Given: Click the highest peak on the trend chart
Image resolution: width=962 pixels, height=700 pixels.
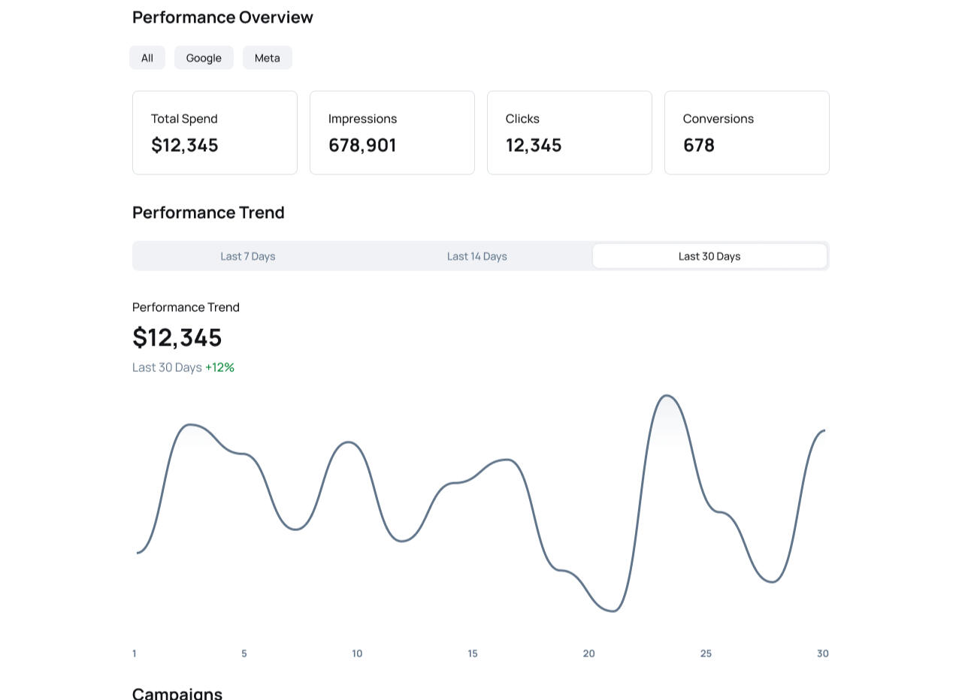Looking at the screenshot, I should click(x=667, y=395).
